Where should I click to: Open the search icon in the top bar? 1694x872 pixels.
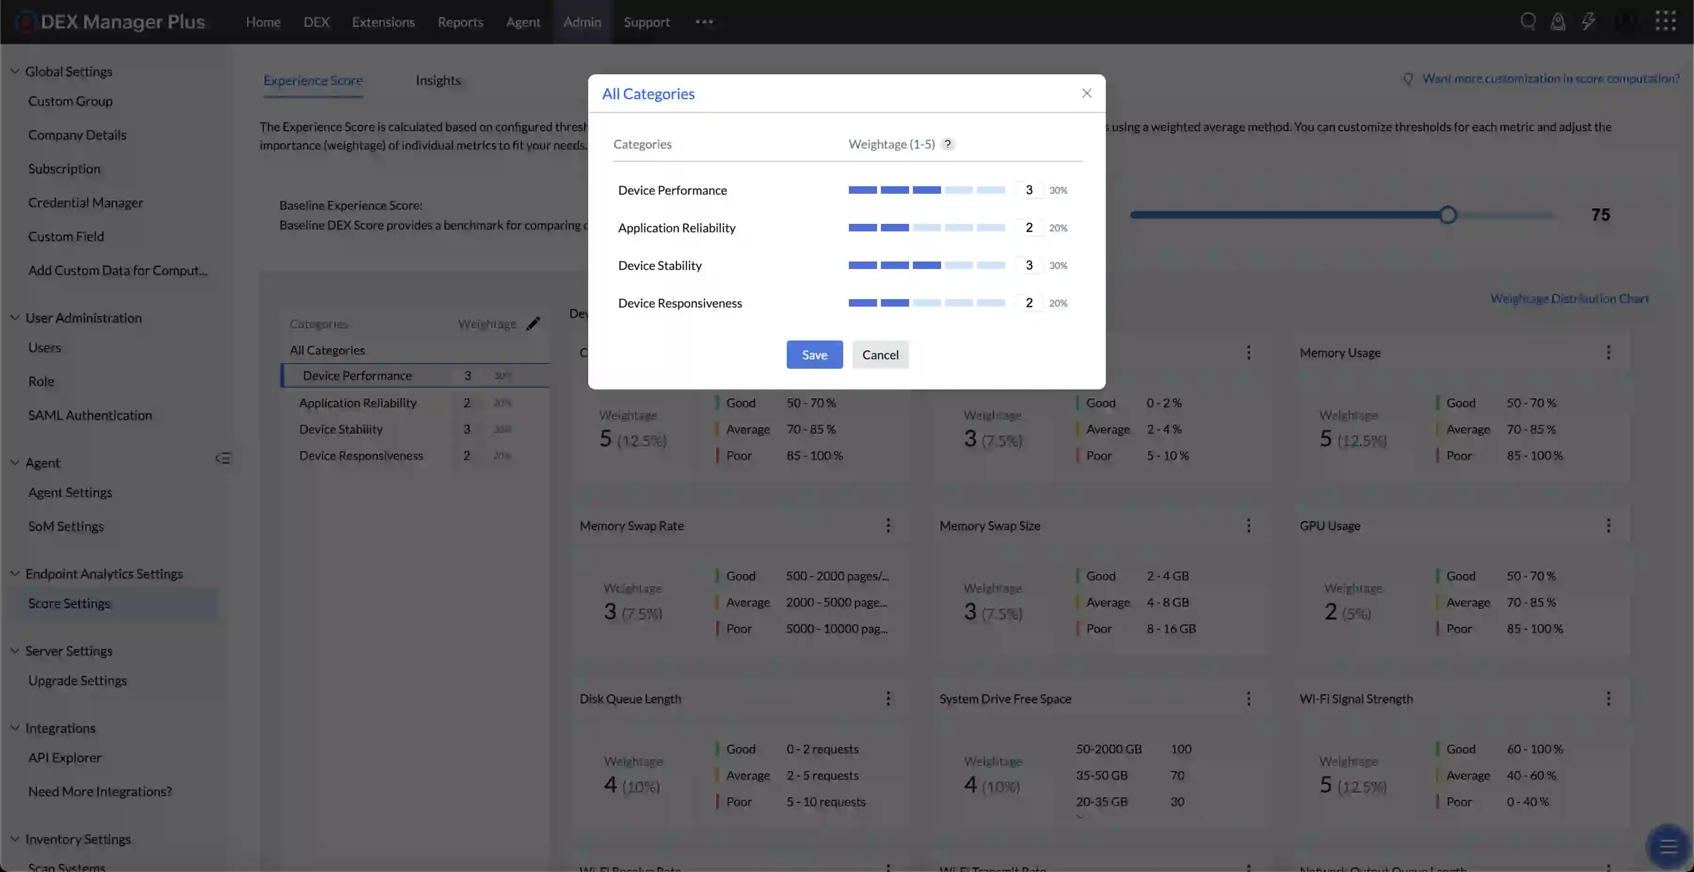point(1527,21)
